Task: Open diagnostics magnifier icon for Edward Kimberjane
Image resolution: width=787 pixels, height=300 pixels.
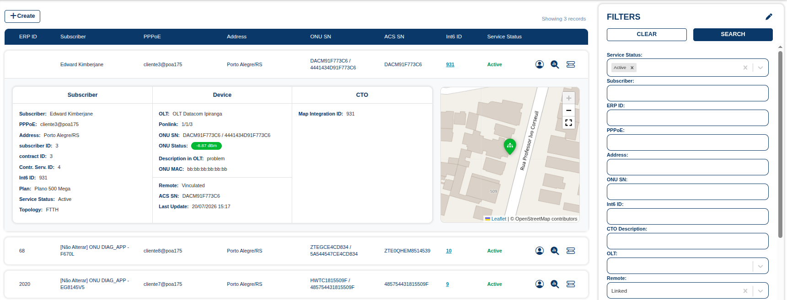Action: pyautogui.click(x=555, y=64)
